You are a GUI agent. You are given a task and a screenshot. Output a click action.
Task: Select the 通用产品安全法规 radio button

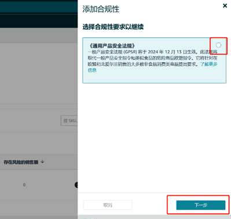point(218,45)
